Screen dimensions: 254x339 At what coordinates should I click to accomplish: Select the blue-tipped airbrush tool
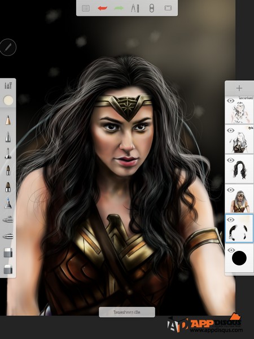coord(8,203)
